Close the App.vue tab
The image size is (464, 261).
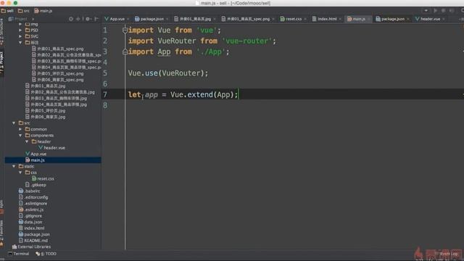pyautogui.click(x=128, y=20)
